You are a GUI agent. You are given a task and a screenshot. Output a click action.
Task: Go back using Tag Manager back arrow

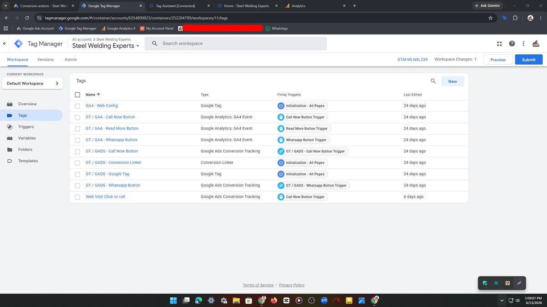pos(5,44)
